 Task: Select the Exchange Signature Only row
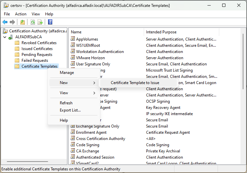click(x=98, y=126)
